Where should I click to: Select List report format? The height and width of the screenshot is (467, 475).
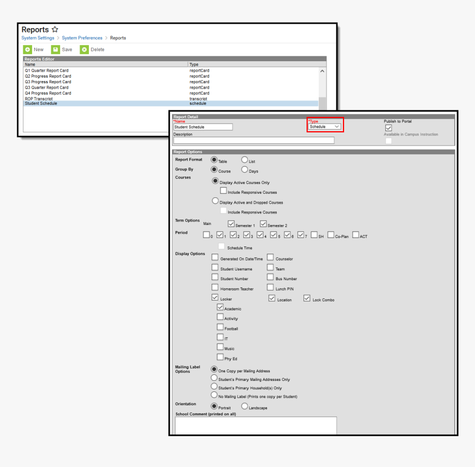(x=245, y=159)
